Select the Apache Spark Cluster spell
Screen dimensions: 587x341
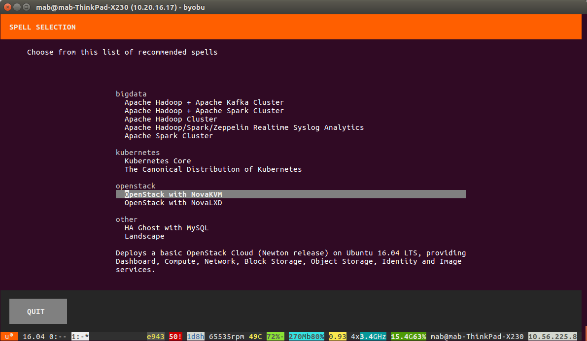click(x=169, y=136)
